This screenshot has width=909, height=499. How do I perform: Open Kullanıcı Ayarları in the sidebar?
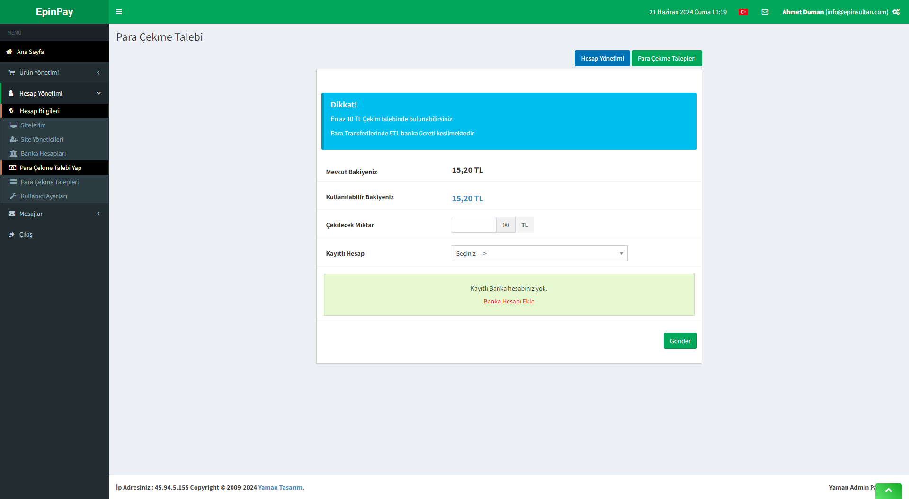54,196
